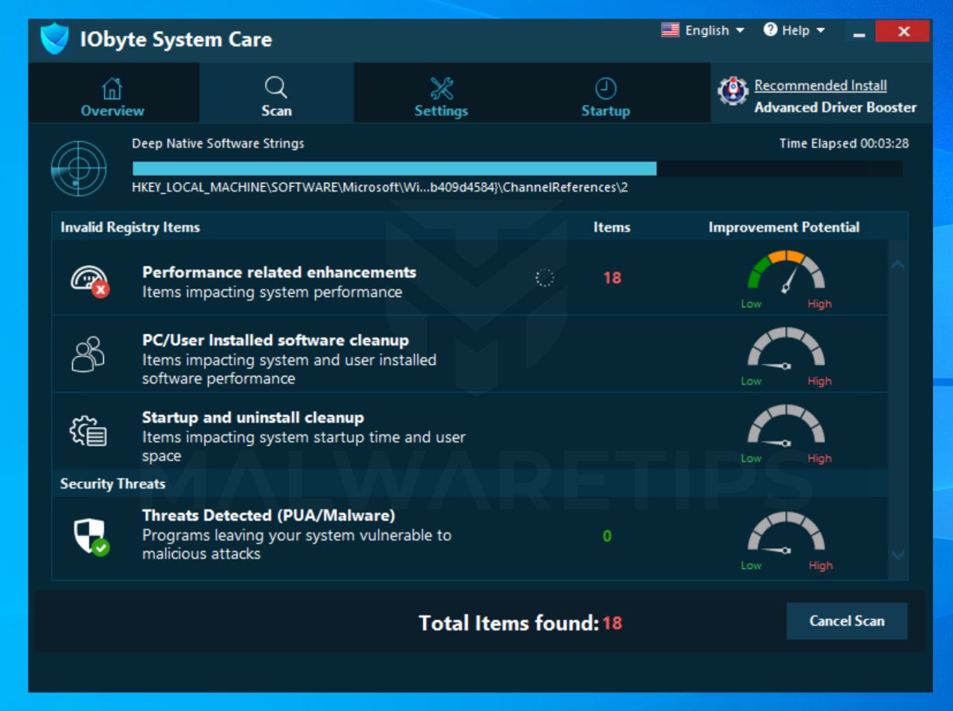The height and width of the screenshot is (711, 953).
Task: Click the Settings wrench icon
Action: coord(441,88)
